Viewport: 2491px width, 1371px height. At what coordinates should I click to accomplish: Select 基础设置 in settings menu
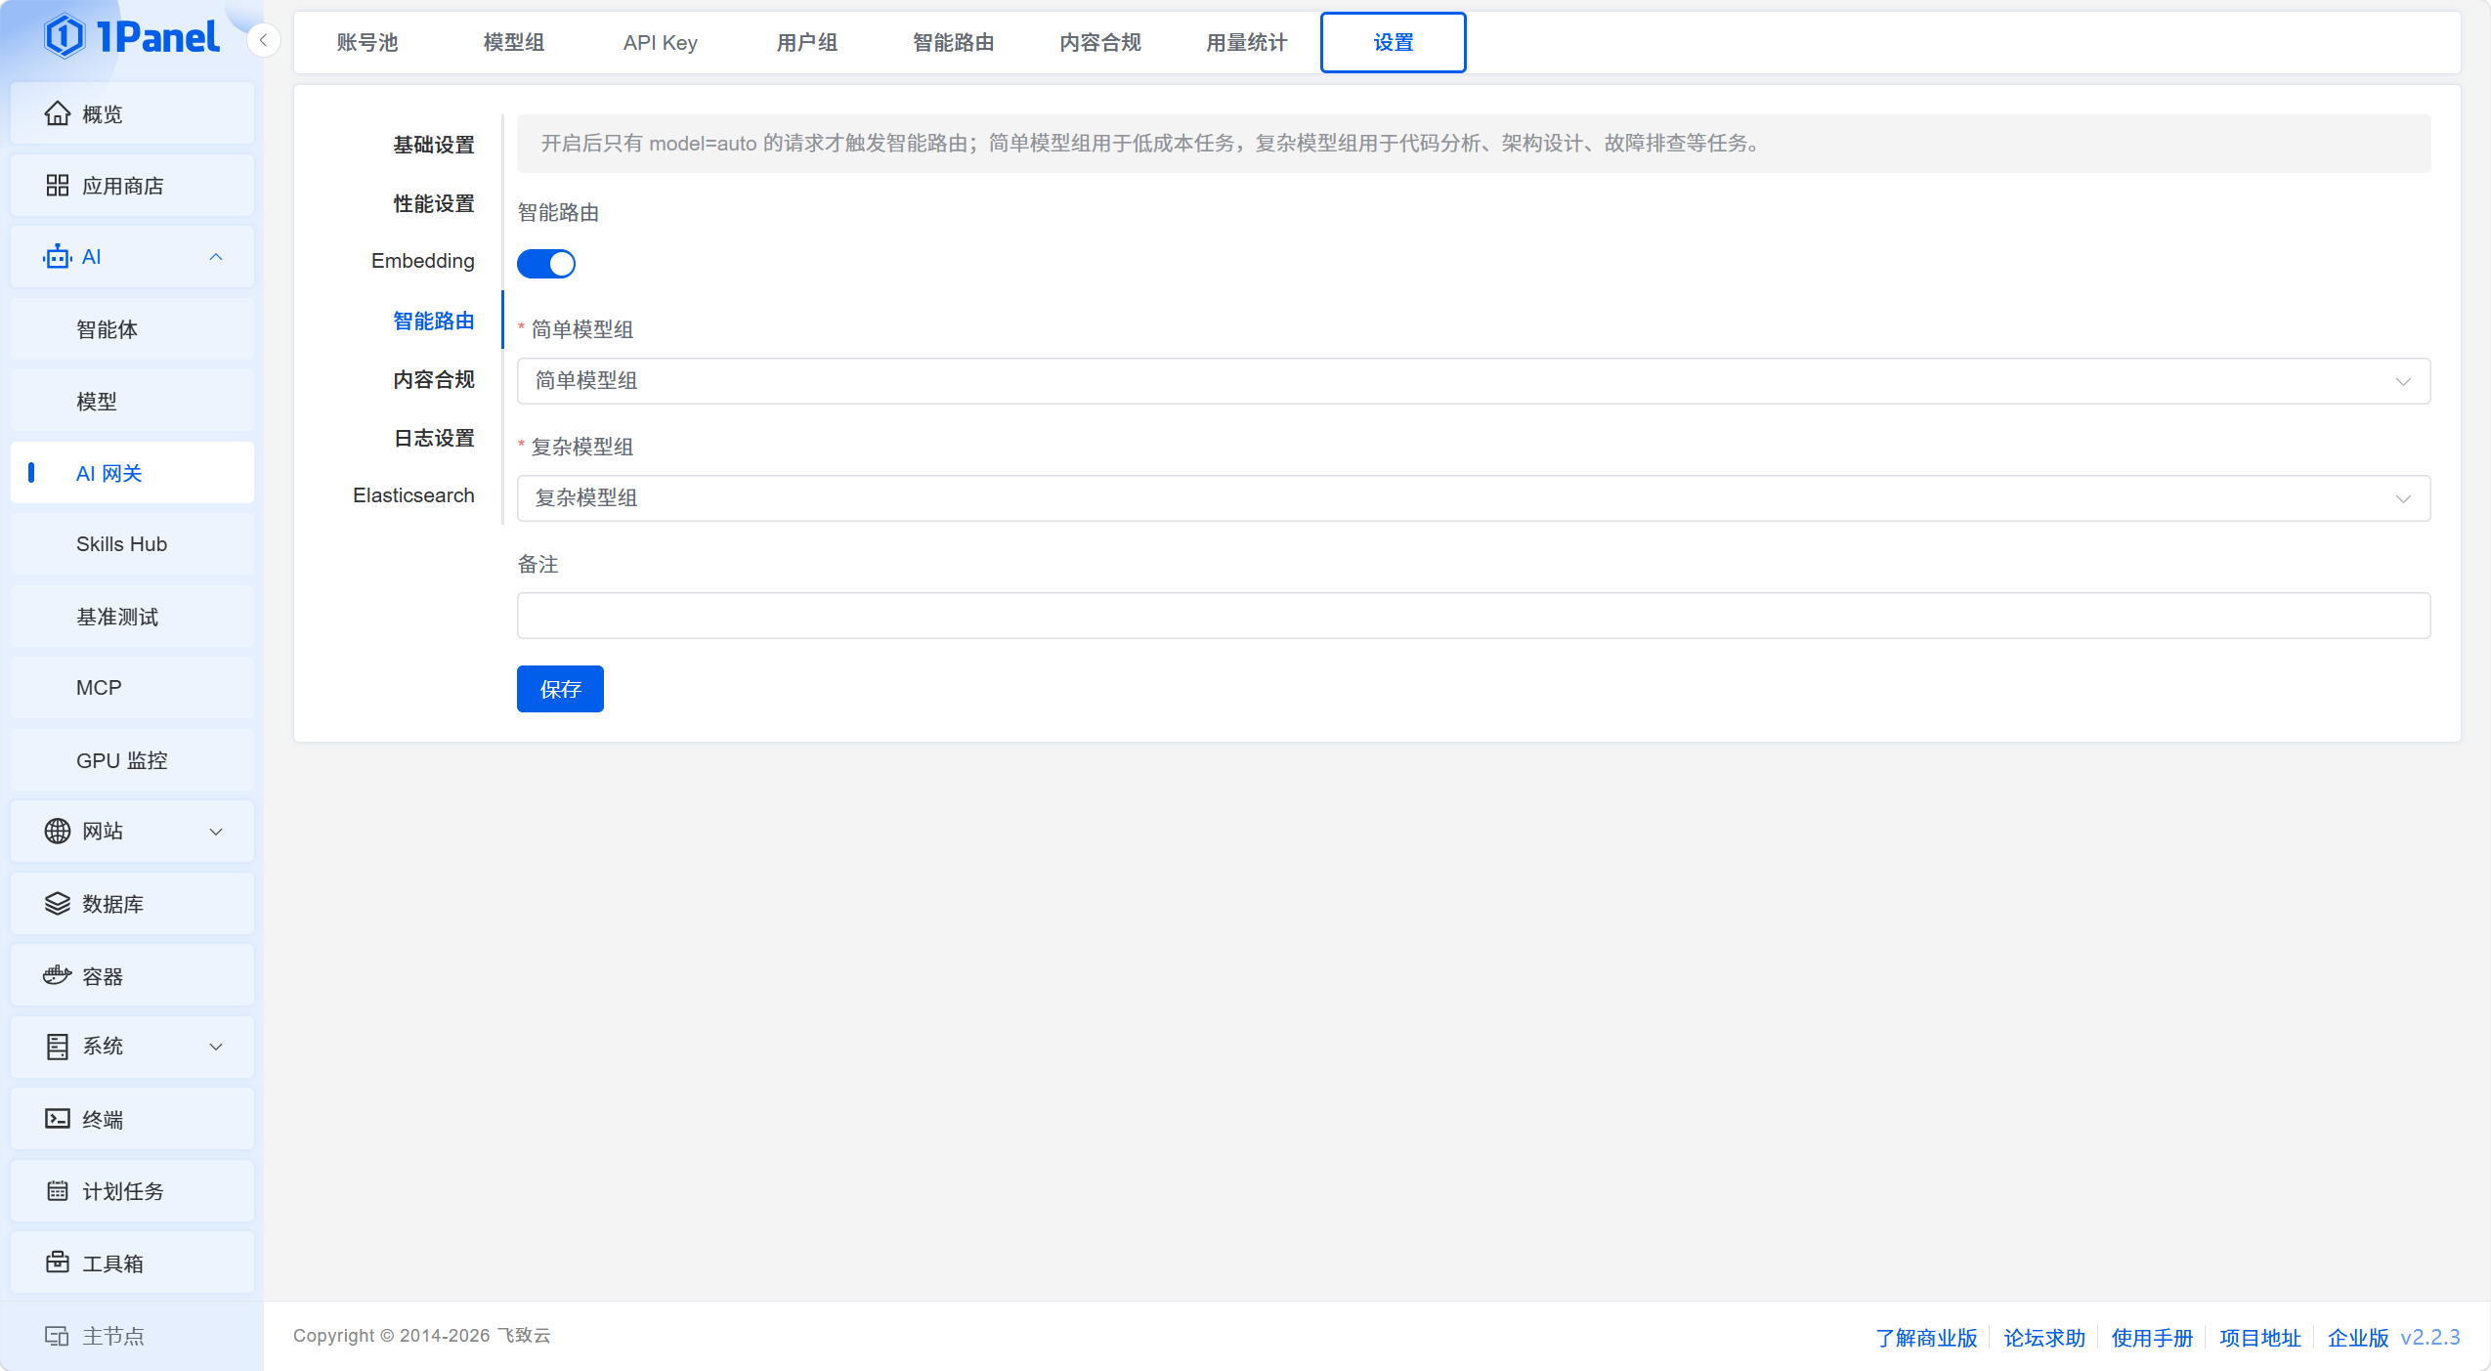pyautogui.click(x=434, y=145)
